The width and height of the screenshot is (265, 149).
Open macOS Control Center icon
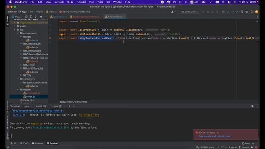coord(229,2)
